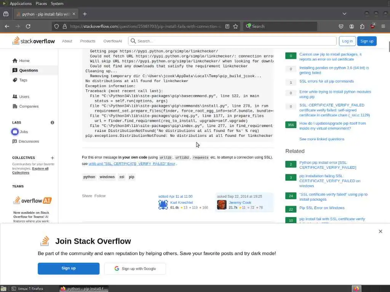This screenshot has width=390, height=292.
Task: Select the windows tag
Action: tap(107, 177)
